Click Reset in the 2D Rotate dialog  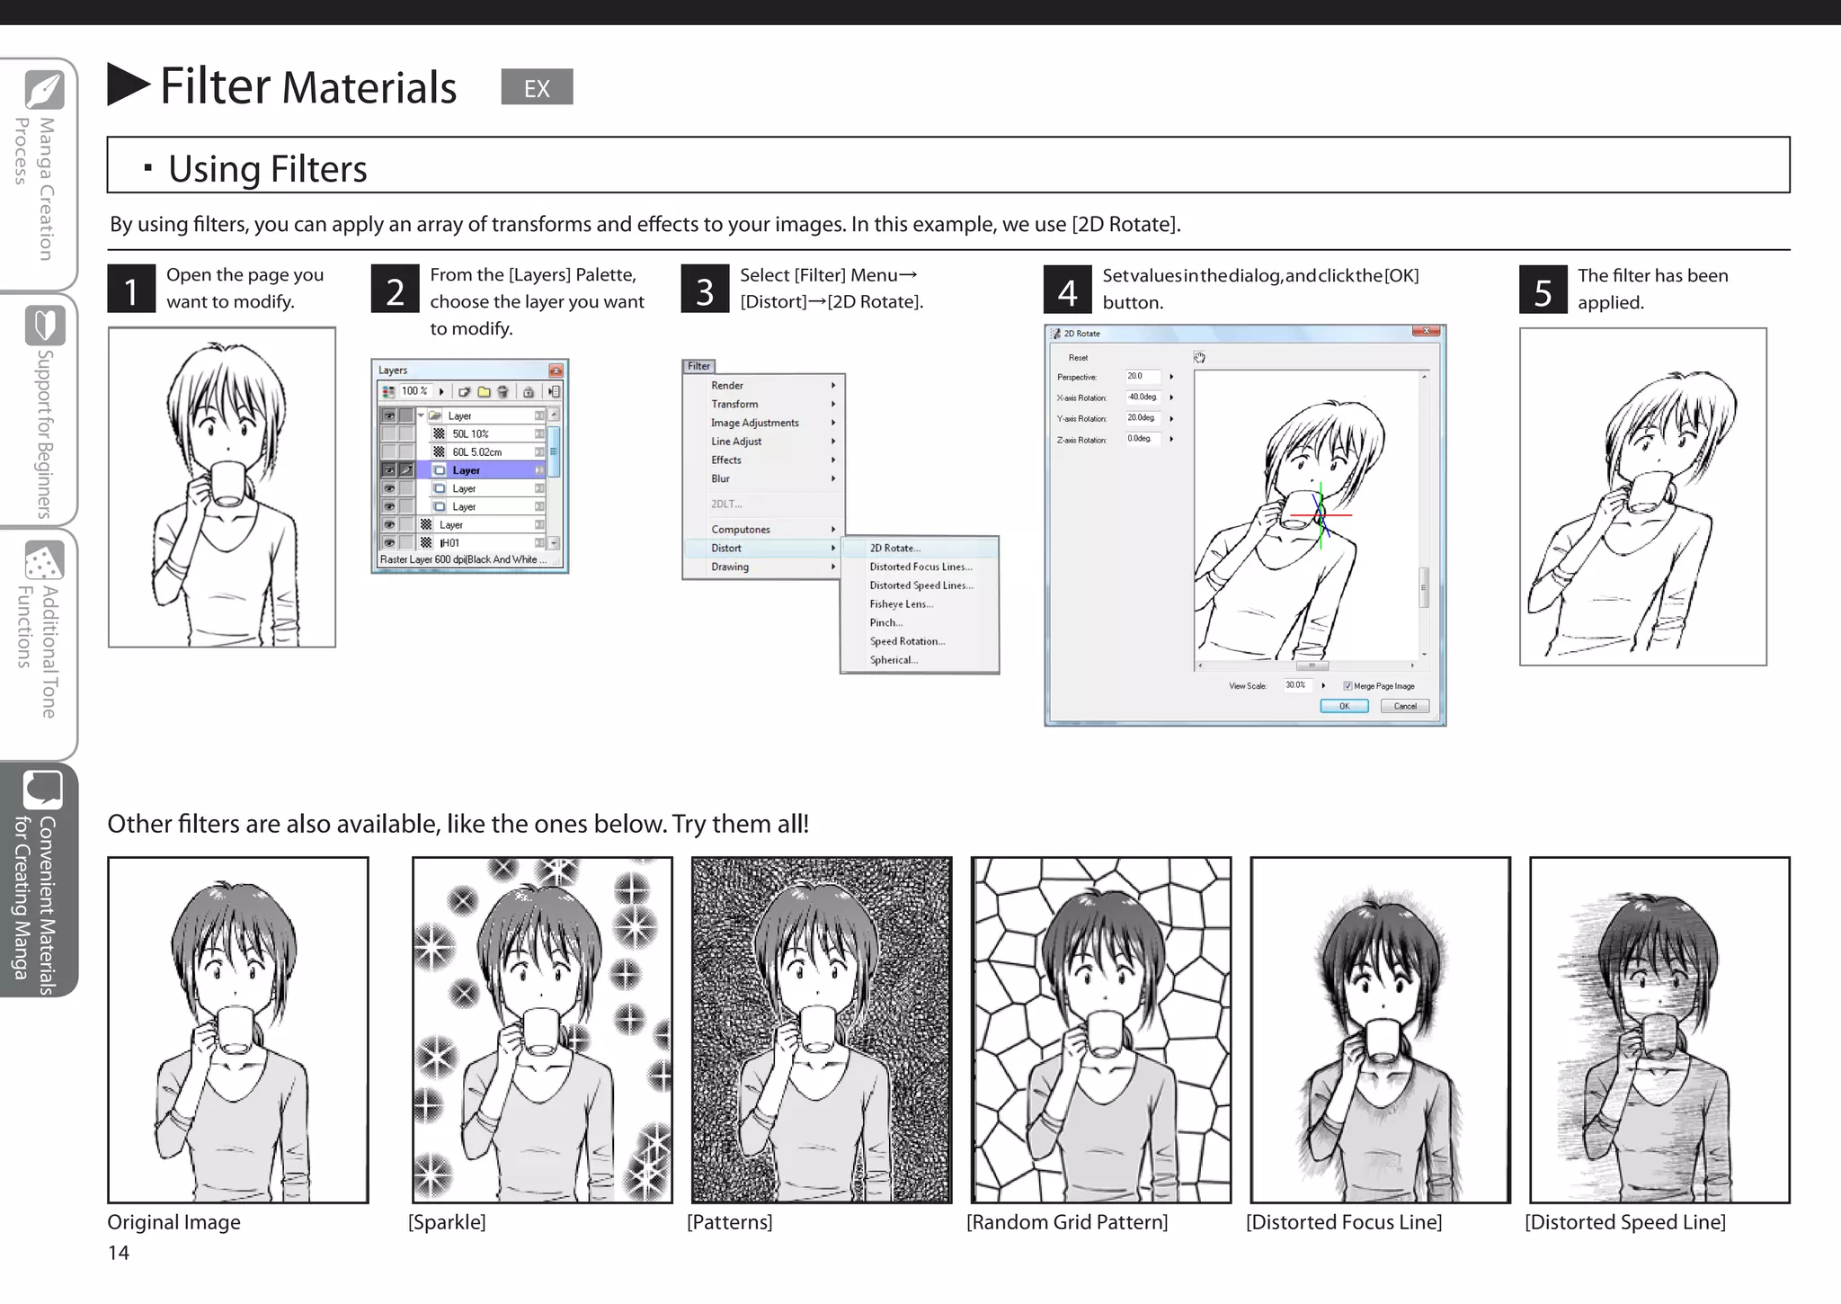pyautogui.click(x=1078, y=358)
